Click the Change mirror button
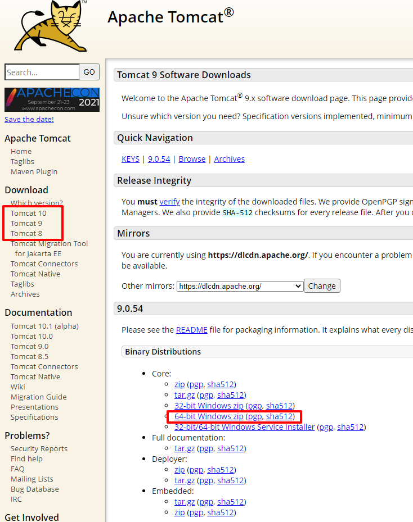 pyautogui.click(x=322, y=286)
